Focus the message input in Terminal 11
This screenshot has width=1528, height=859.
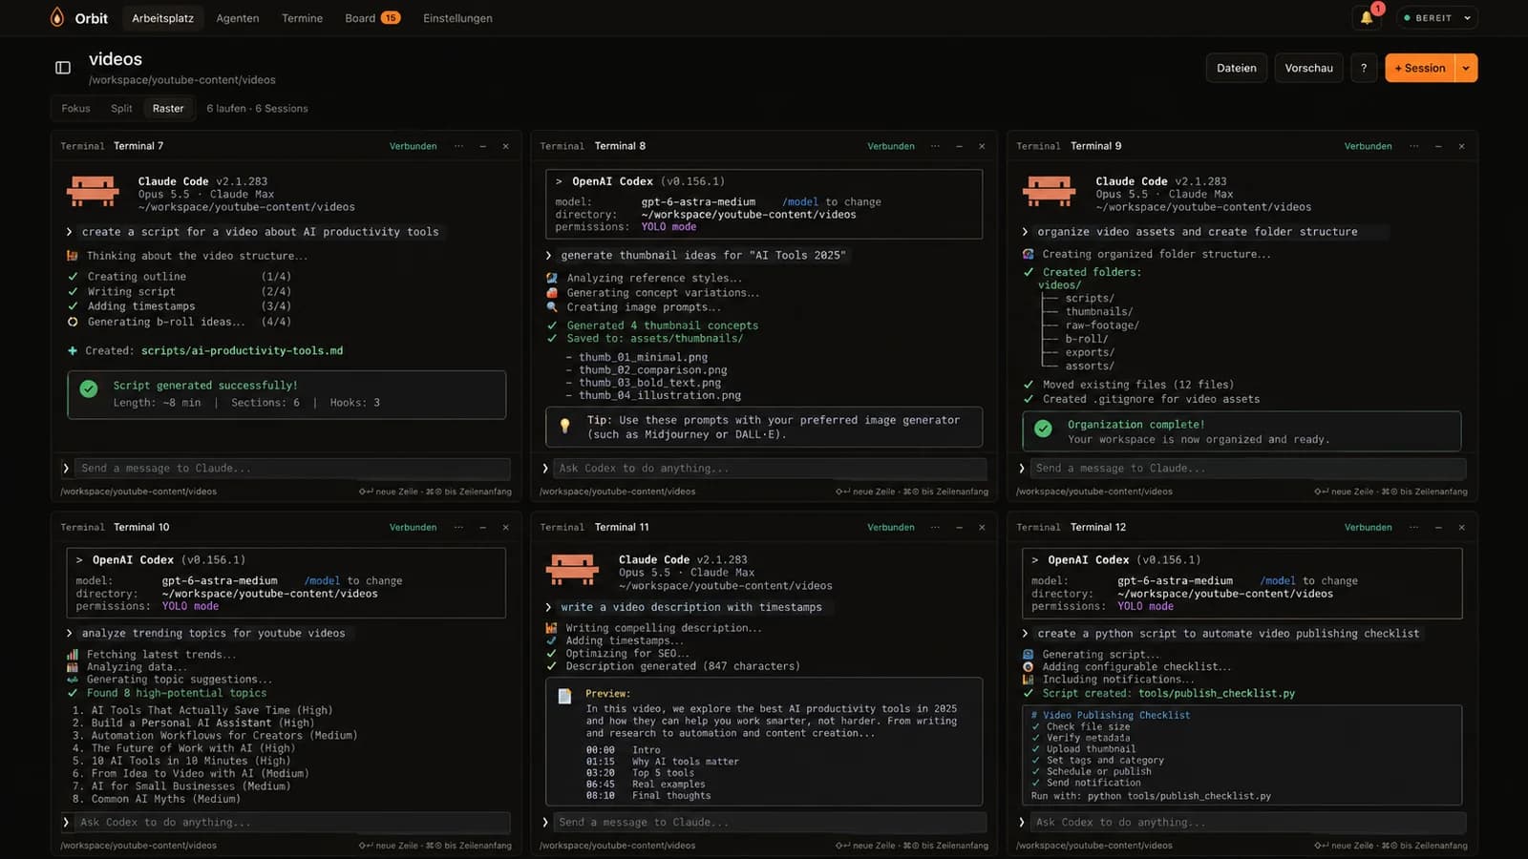click(x=769, y=822)
